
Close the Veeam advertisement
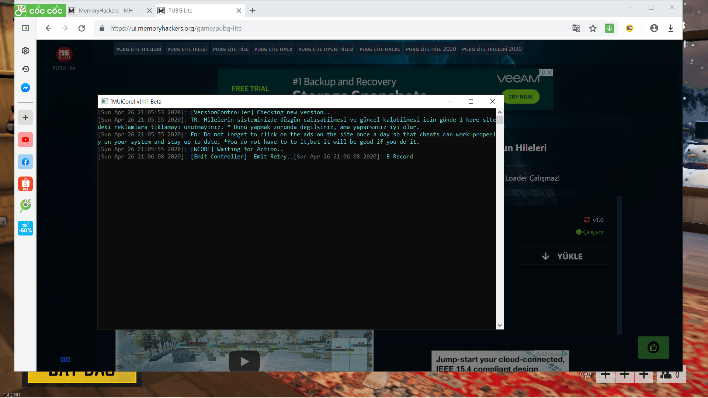coord(549,72)
